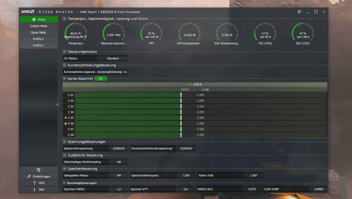Collapse the memory Spannungssteuerungen subsection
Viewport: 352px width, 199px height.
click(65, 183)
